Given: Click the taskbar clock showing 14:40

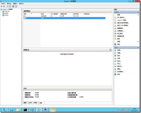Looking at the screenshot, I should [x=134, y=110].
